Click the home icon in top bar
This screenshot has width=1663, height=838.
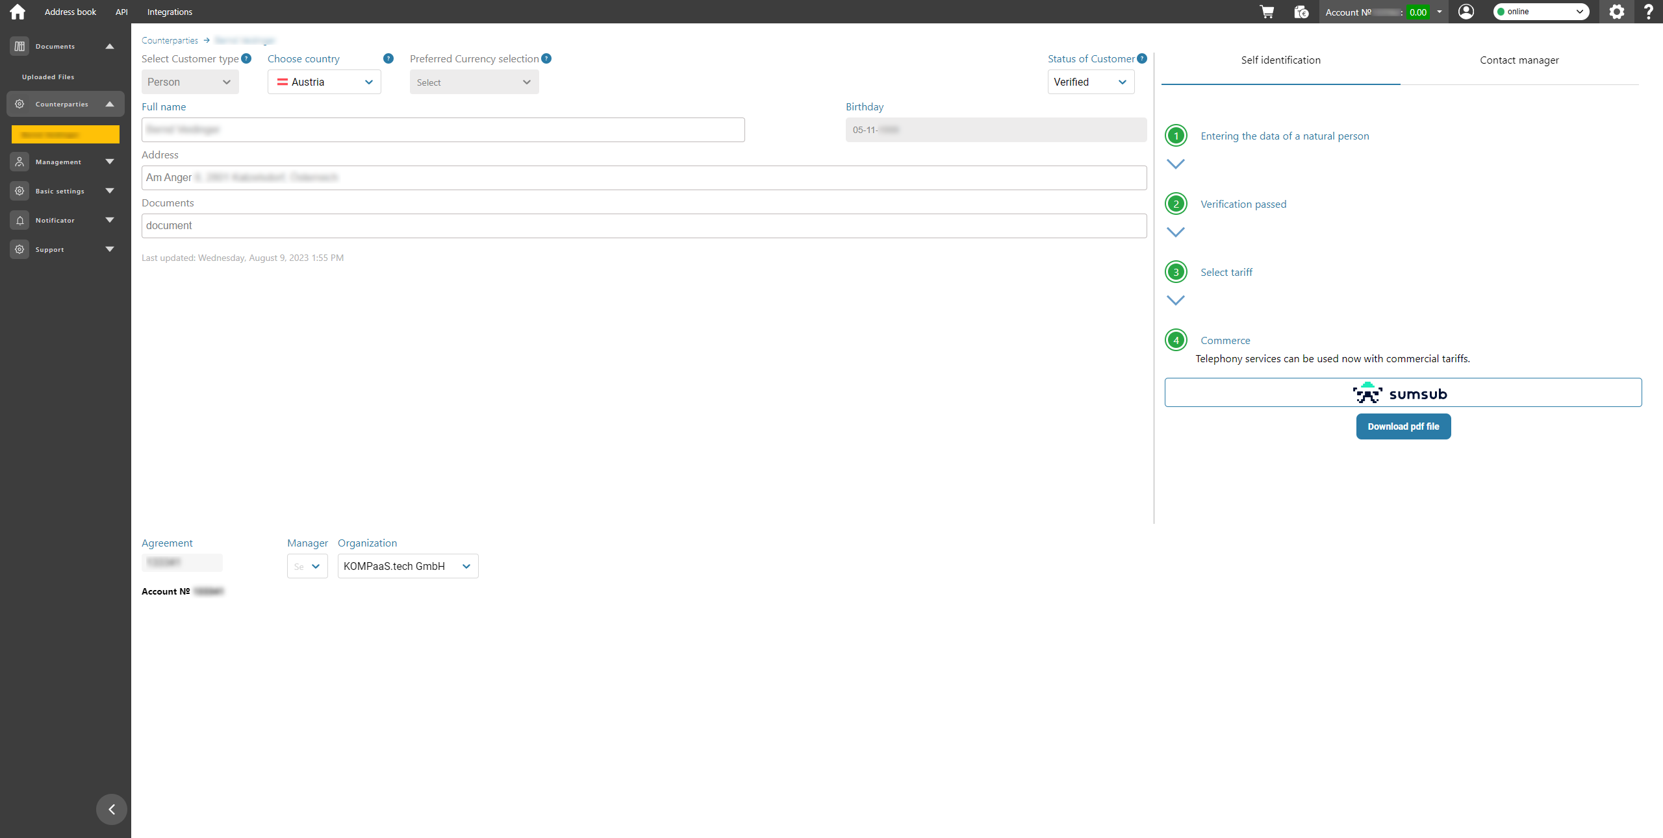tap(18, 12)
